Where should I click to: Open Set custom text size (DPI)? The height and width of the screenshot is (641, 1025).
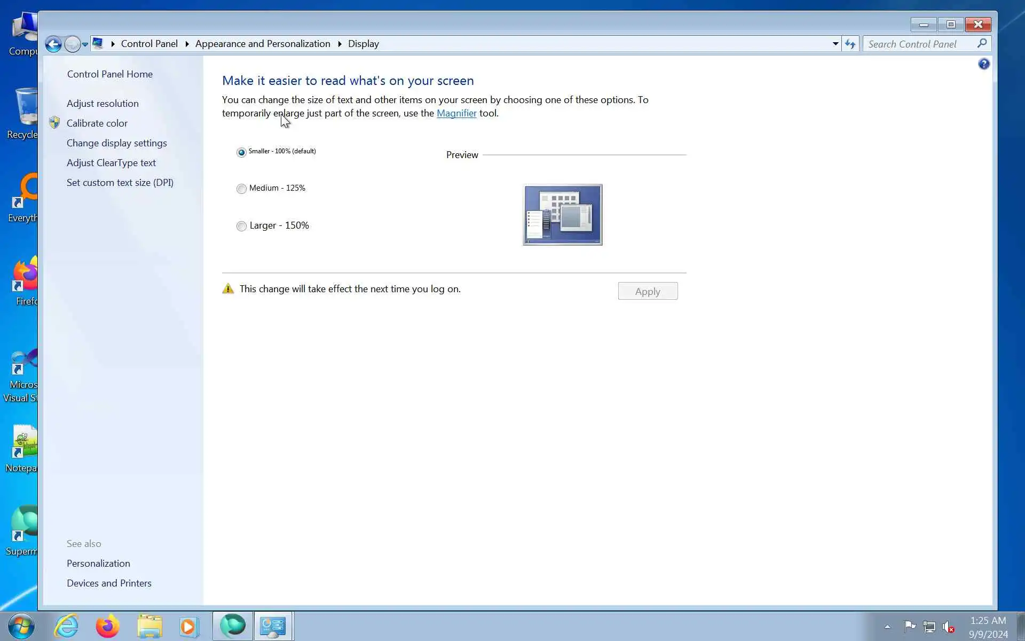(120, 182)
